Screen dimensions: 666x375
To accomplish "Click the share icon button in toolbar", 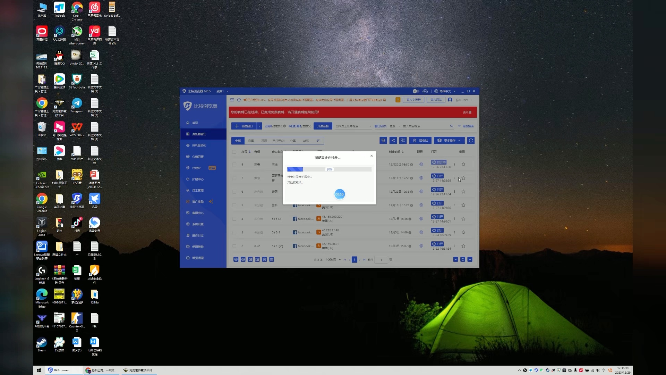I will click(x=393, y=141).
